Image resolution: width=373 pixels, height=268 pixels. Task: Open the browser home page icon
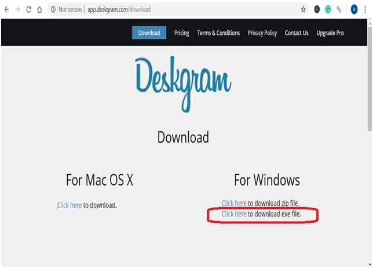click(39, 9)
